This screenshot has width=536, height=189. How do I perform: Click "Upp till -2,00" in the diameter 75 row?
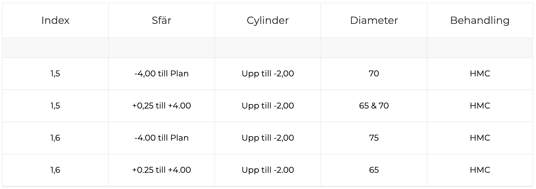point(268,138)
